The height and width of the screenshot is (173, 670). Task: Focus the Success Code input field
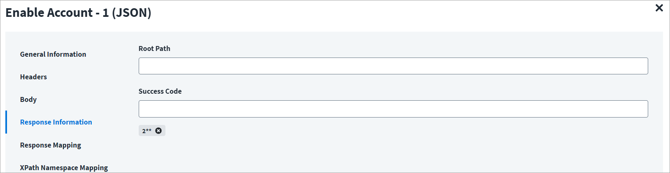pos(393,109)
